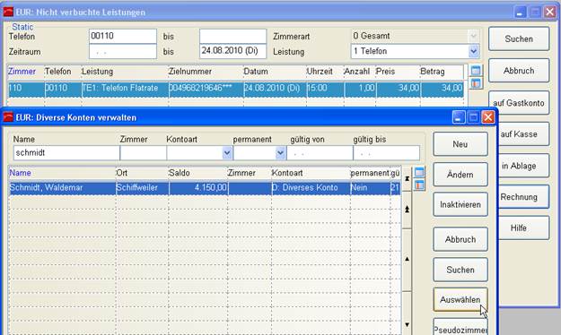Click upper table layout icon in Konten window
This screenshot has height=335, width=561.
419,172
